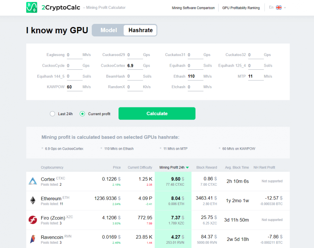
Task: Open Mining Software Comparison
Action: [193, 7]
